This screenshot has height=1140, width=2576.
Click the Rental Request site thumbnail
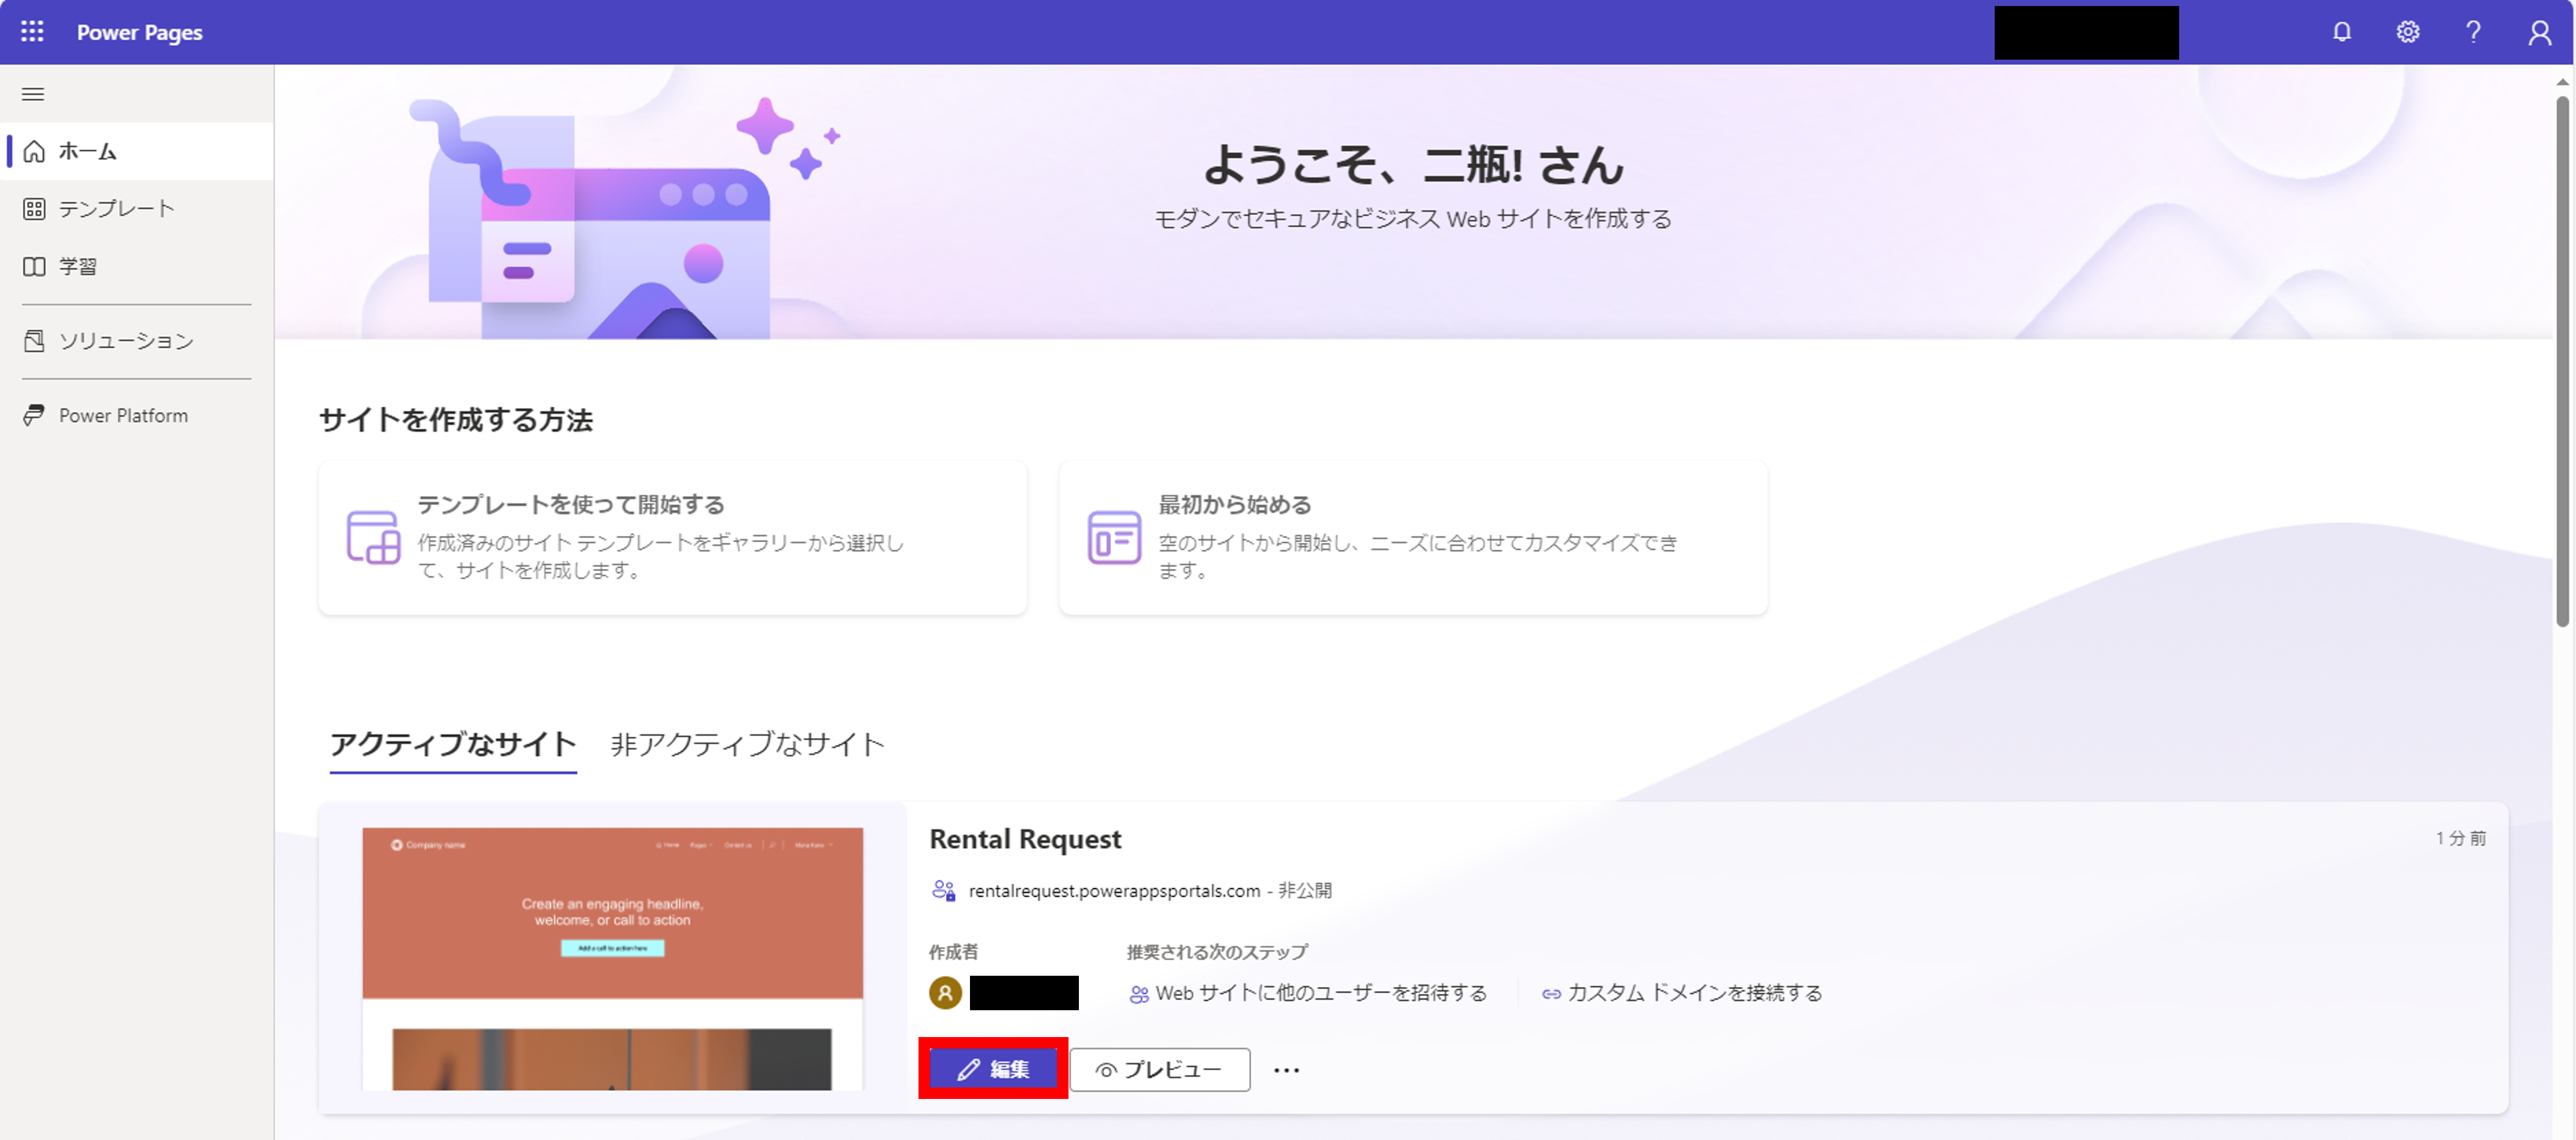612,958
